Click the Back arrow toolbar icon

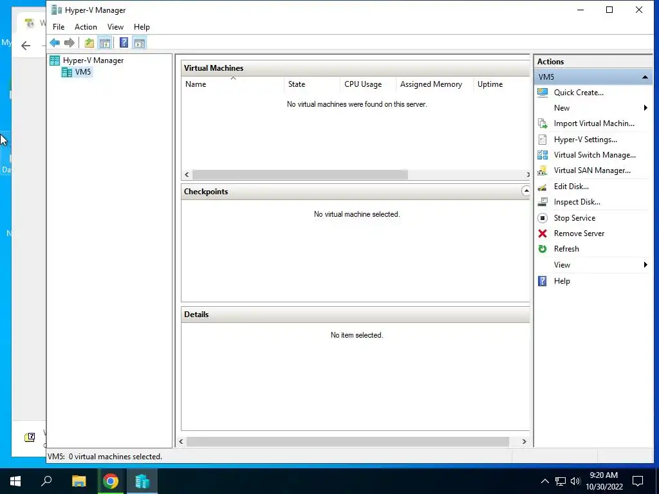[55, 42]
